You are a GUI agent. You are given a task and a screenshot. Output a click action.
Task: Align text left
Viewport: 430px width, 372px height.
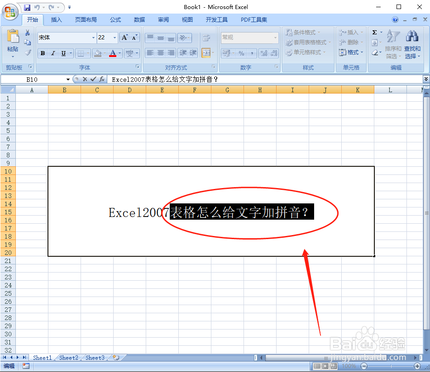(150, 52)
